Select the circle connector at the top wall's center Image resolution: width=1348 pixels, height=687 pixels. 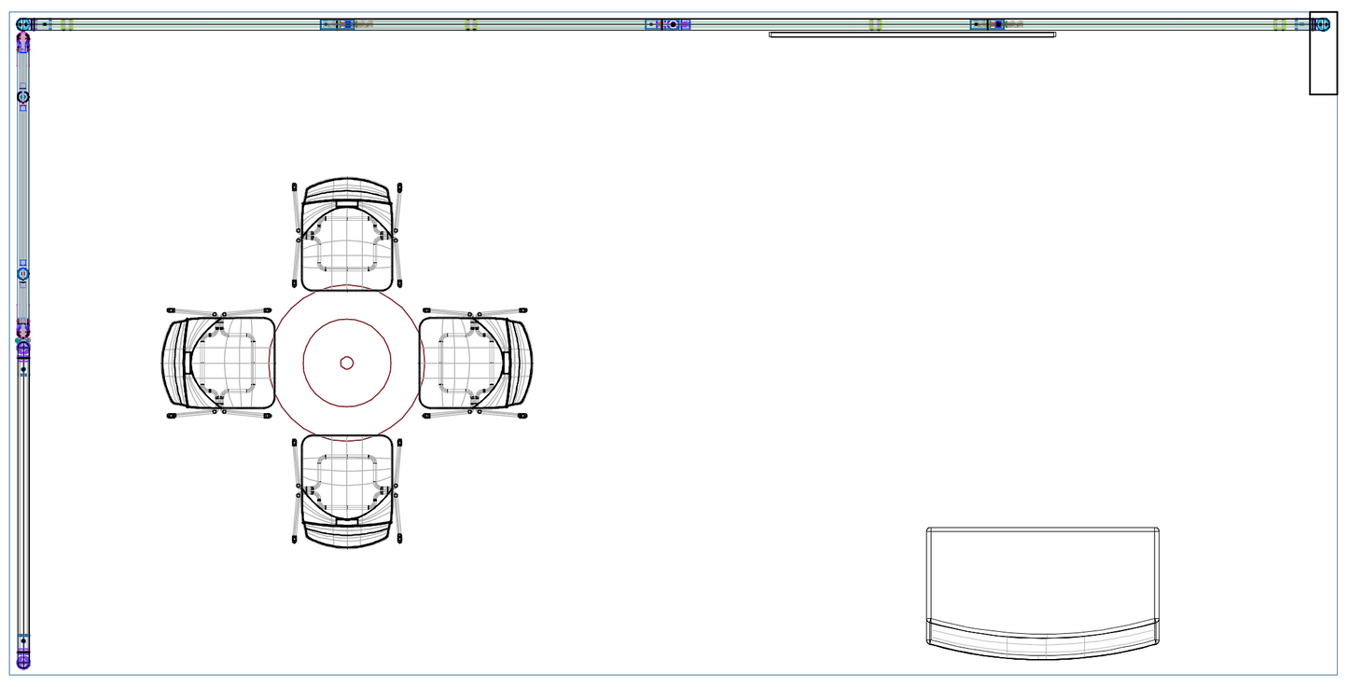[673, 24]
